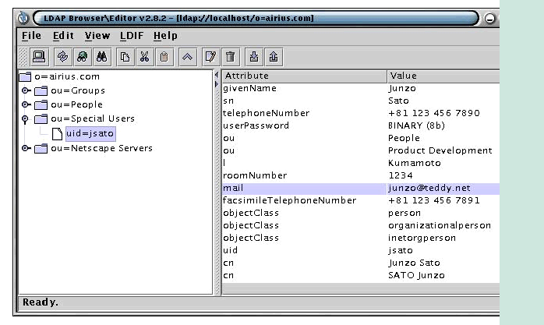Click the up chevron toolbar icon
This screenshot has height=325, width=544.
187,57
